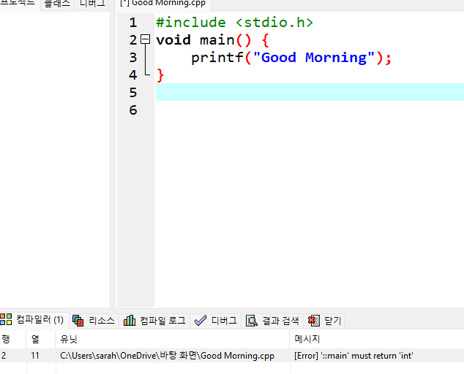Screen dimensions: 464x374
Task: Collapse the main function fold marker
Action: point(145,39)
